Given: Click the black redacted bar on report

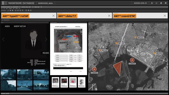Looking at the screenshot, I should [x=68, y=68].
